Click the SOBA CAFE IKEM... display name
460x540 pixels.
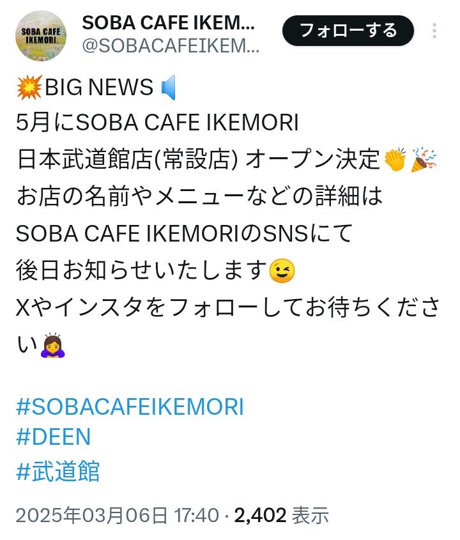pyautogui.click(x=169, y=23)
